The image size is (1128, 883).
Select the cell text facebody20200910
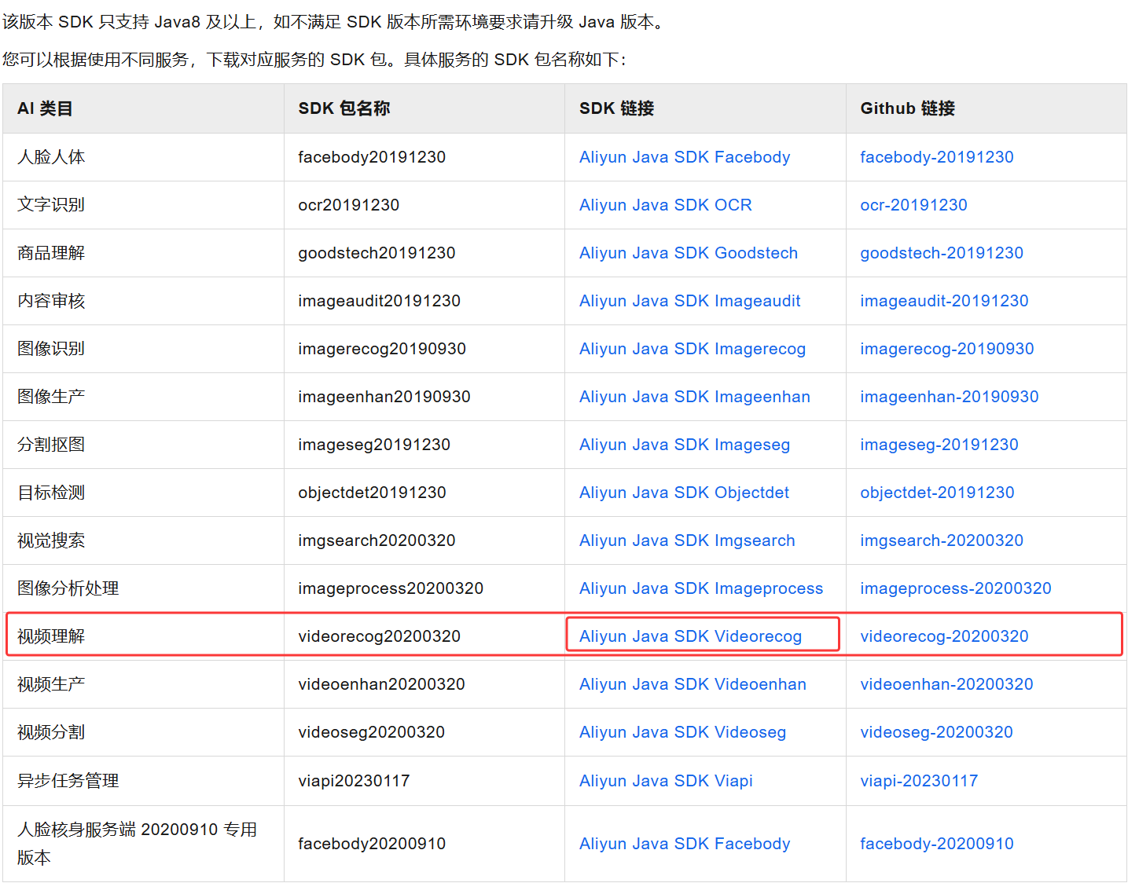pyautogui.click(x=372, y=844)
